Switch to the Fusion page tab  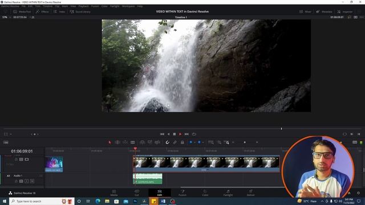tap(182, 193)
